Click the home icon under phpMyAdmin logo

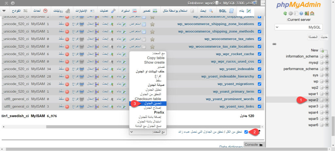point(312,13)
